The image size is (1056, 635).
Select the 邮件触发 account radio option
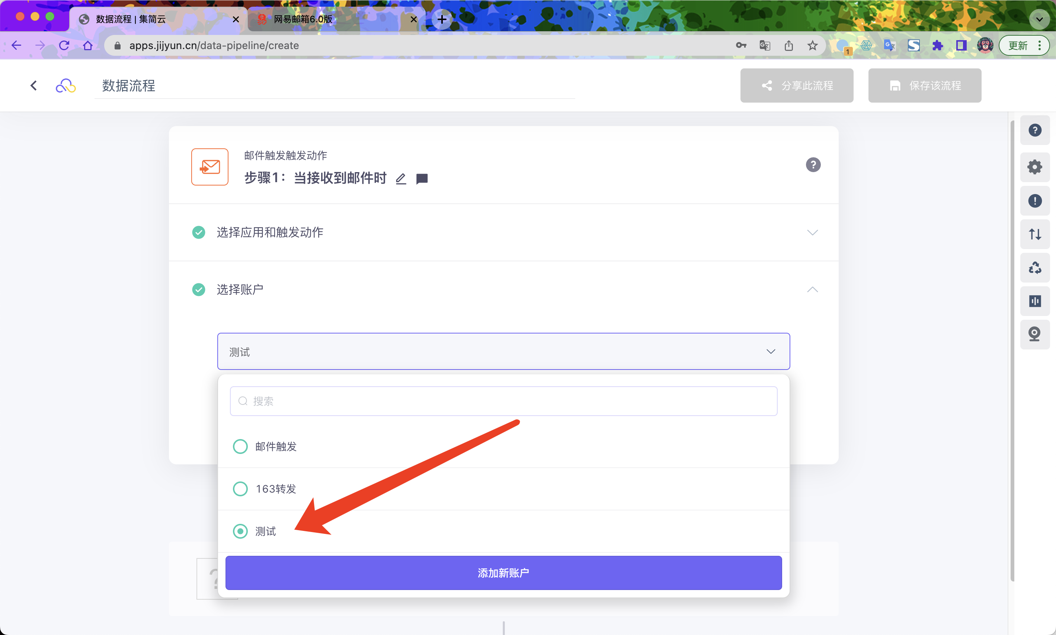coord(240,446)
